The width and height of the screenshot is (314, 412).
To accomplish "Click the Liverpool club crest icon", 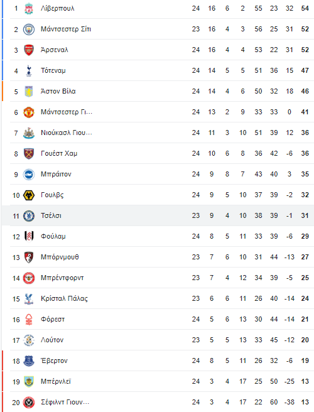I will pyautogui.click(x=29, y=8).
